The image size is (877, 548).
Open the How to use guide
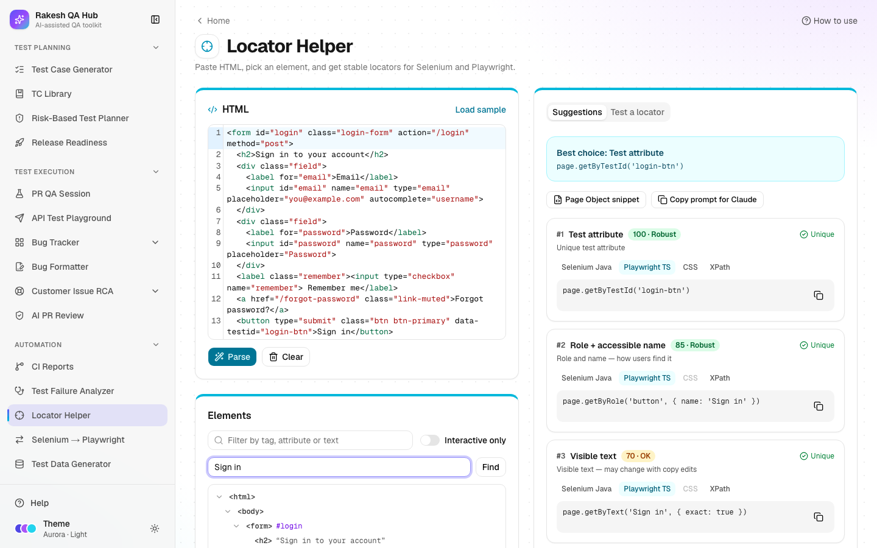pyautogui.click(x=829, y=21)
